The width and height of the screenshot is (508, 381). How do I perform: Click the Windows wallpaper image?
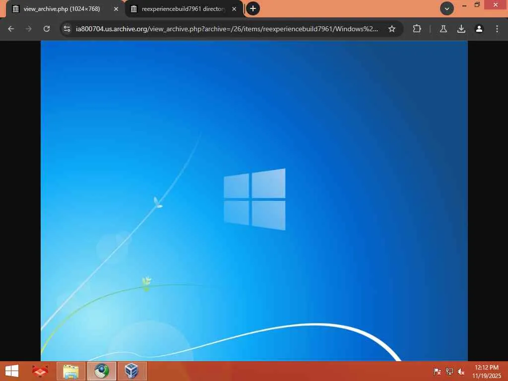(254, 200)
